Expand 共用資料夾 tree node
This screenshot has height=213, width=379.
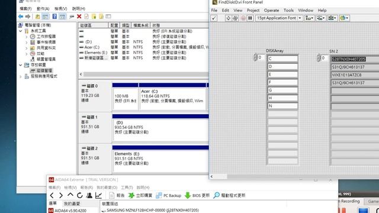coord(26,48)
